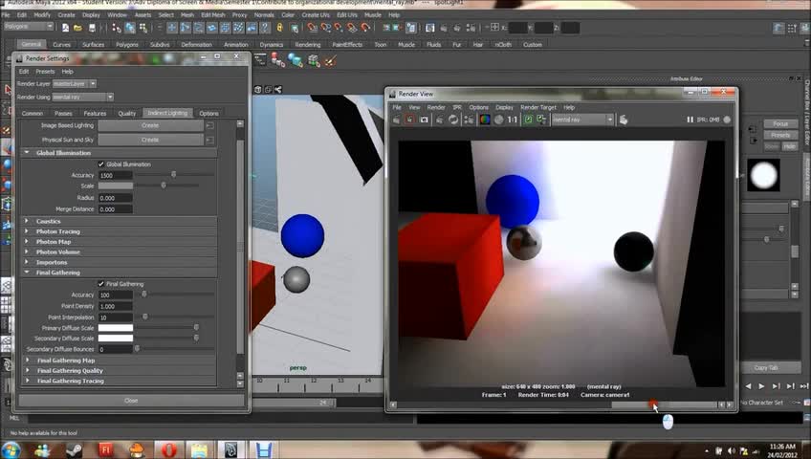Open the Opera browser from the taskbar
Screen dimensions: 811x459
click(x=168, y=448)
